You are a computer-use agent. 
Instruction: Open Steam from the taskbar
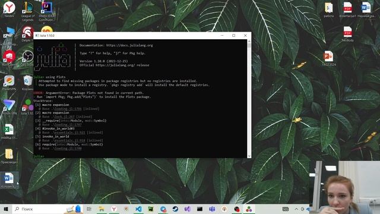coord(175,209)
